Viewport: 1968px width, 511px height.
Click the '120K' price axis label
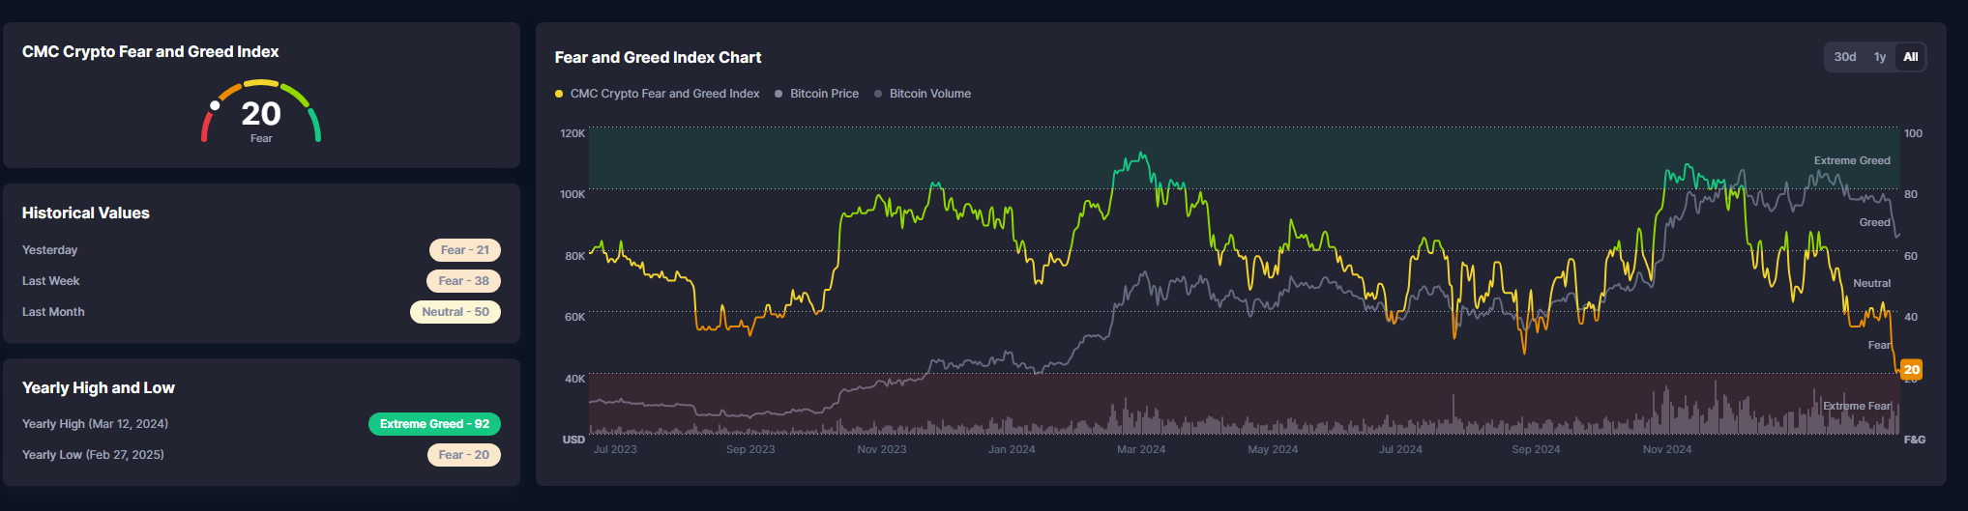pos(573,133)
